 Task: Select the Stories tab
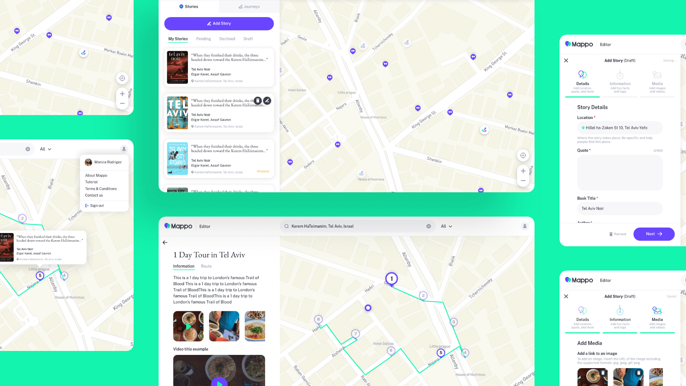pos(189,6)
